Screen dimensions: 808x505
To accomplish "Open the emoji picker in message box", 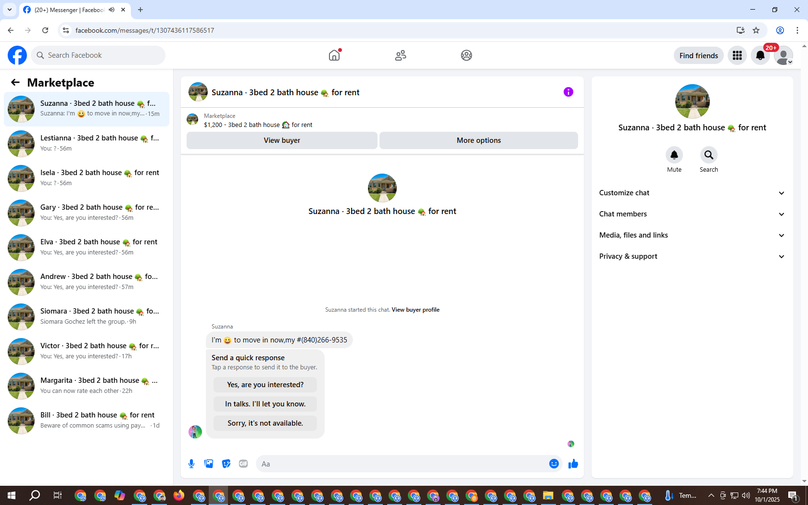I will pyautogui.click(x=554, y=464).
